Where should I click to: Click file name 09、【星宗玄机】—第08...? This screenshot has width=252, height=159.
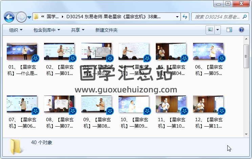[97, 123]
